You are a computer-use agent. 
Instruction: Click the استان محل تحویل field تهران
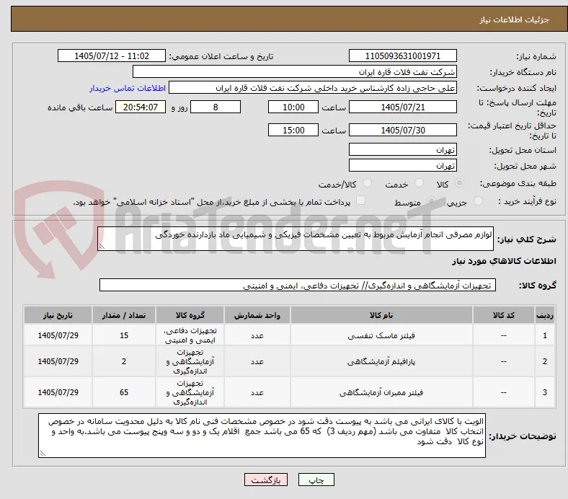(x=402, y=150)
